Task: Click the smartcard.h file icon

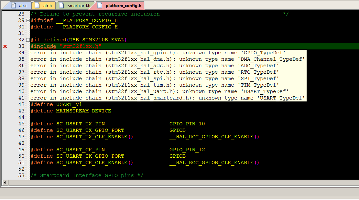Action: pyautogui.click(x=61, y=5)
